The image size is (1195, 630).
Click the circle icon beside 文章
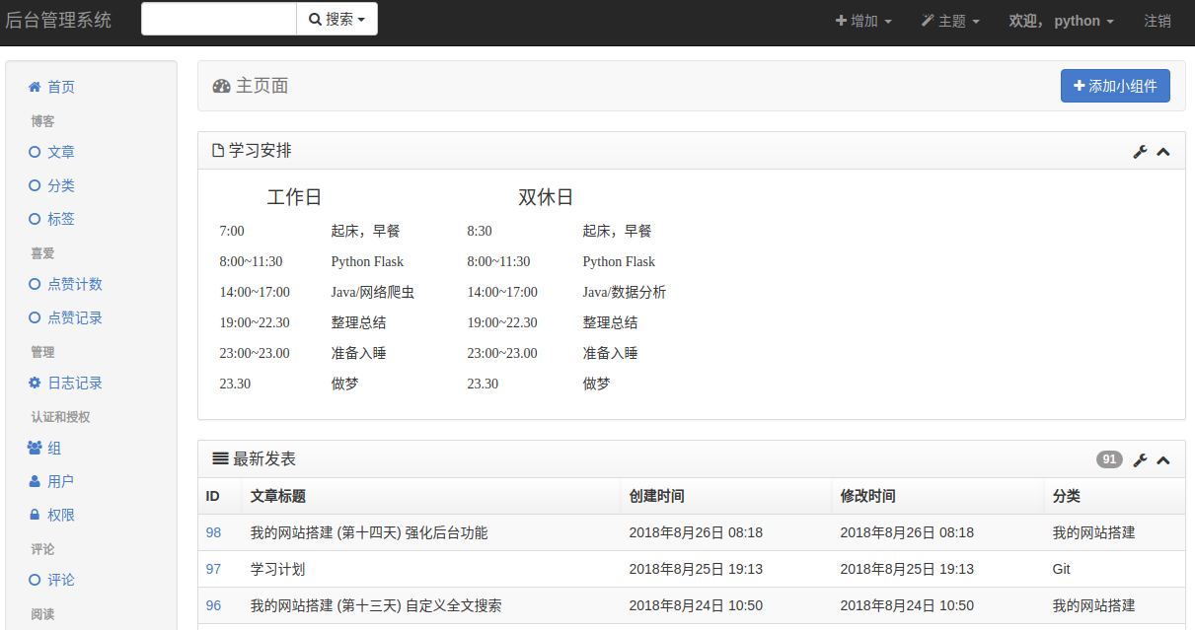(35, 152)
